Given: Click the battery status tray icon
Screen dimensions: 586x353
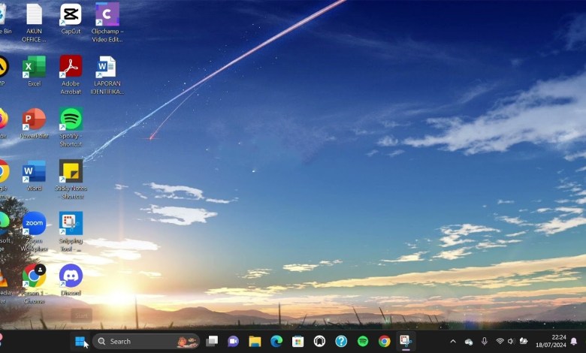Looking at the screenshot, I should pos(524,341).
